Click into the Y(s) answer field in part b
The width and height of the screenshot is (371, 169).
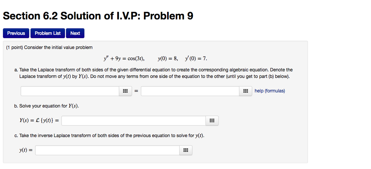tap(134, 121)
